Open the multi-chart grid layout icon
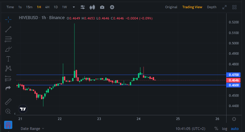Viewport: 245px width, 132px height. pos(234,7)
